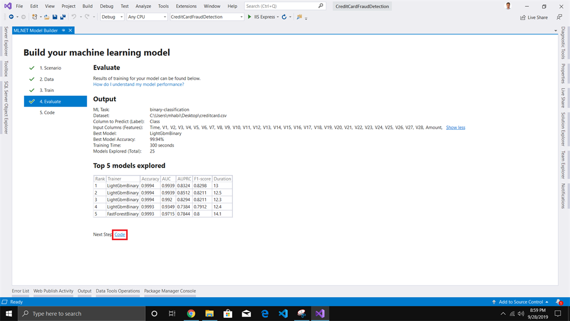Click the Live Share button
570x321 pixels.
pos(534,17)
